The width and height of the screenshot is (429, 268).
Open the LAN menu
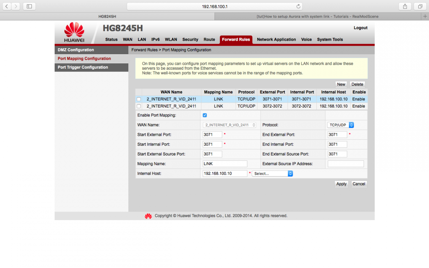[x=142, y=40]
